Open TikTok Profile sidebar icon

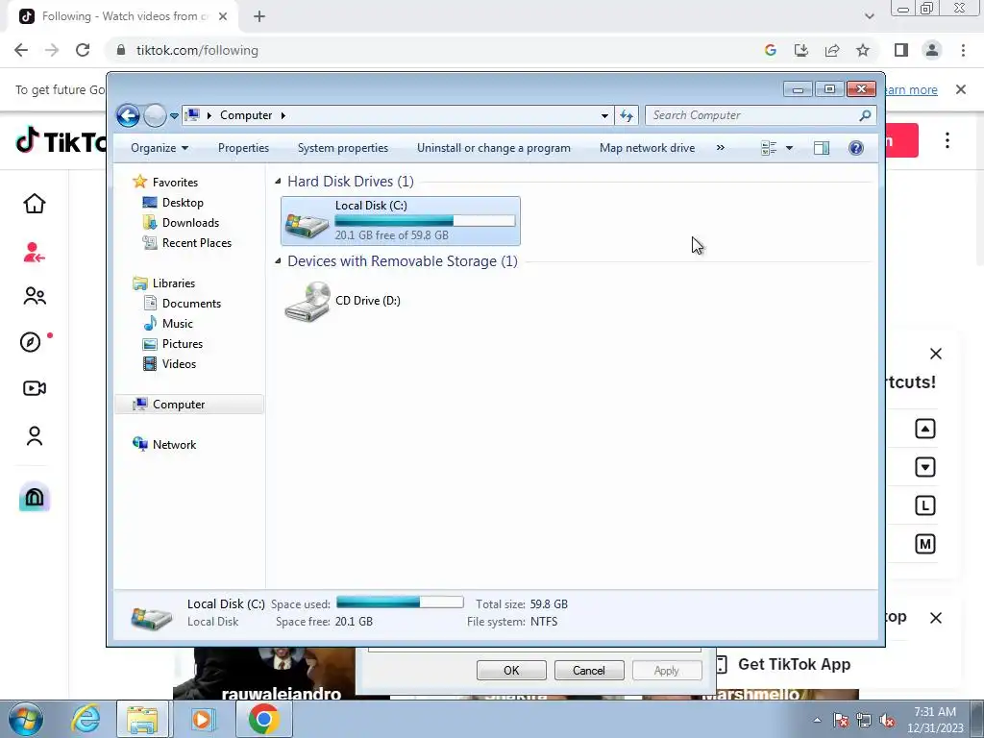coord(35,435)
